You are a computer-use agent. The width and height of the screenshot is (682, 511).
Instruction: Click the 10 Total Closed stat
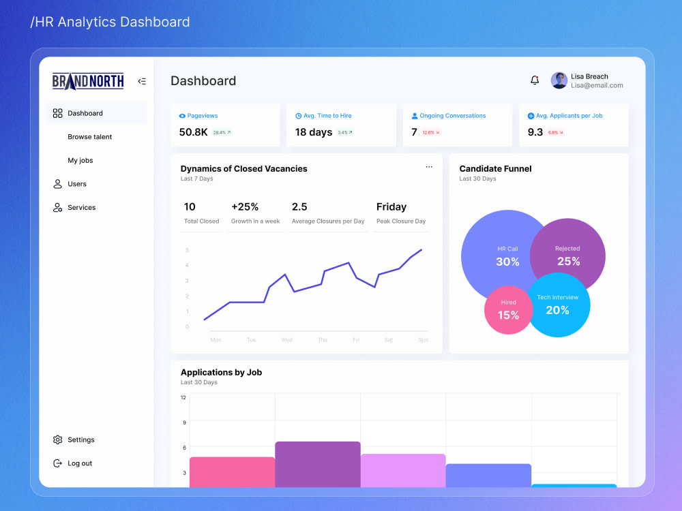pos(201,213)
